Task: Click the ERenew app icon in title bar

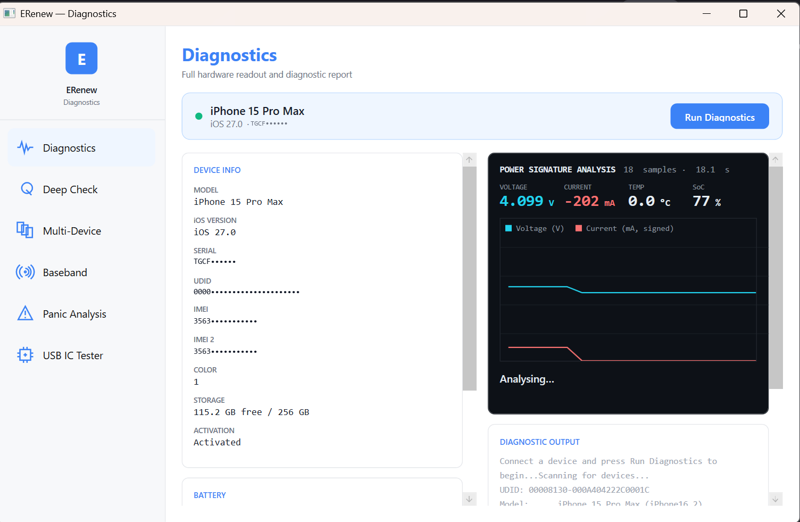Action: pos(9,13)
